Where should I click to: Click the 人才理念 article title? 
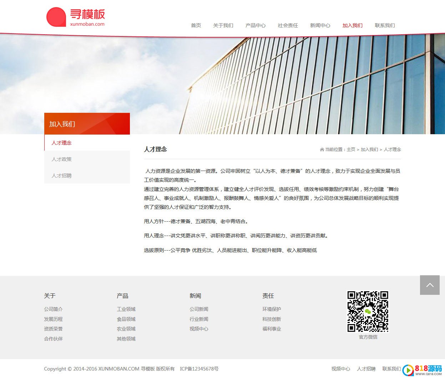point(155,149)
